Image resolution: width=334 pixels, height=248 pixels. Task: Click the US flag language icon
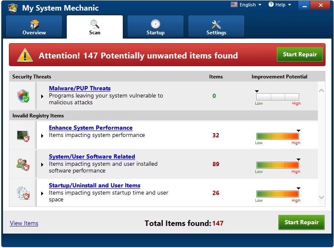pyautogui.click(x=234, y=5)
